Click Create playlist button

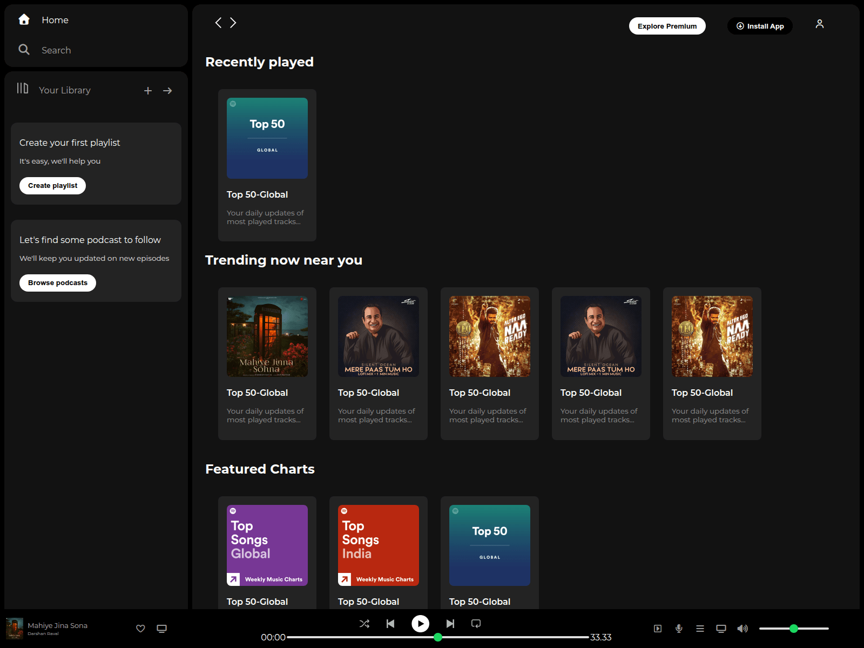click(53, 186)
